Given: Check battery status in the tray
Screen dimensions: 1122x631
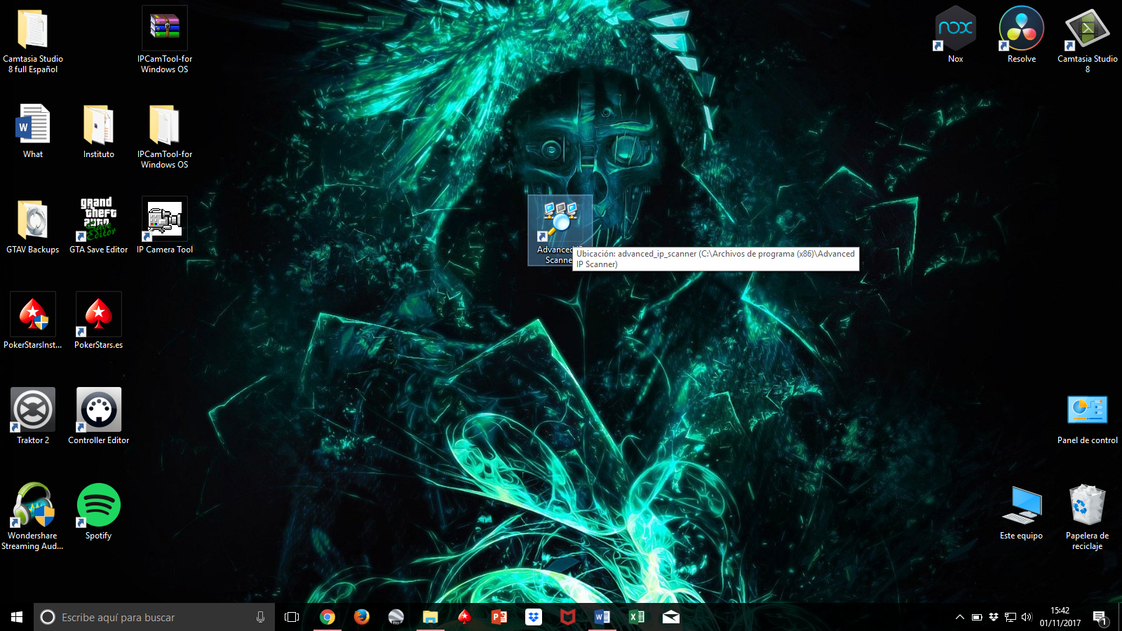Looking at the screenshot, I should click(976, 617).
